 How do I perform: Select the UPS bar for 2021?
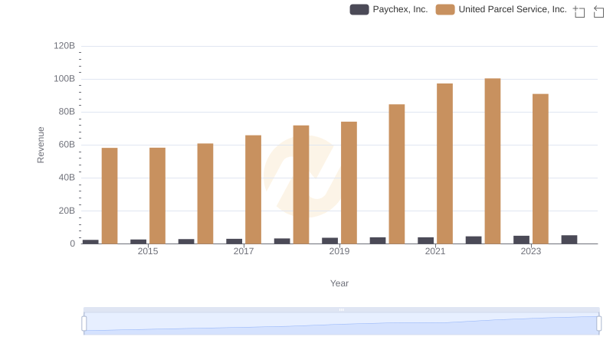click(444, 163)
